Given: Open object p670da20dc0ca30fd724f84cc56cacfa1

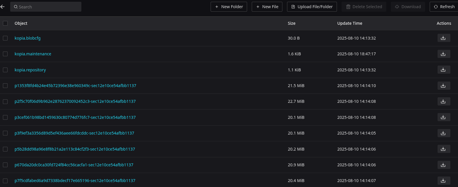Looking at the screenshot, I should click(x=74, y=165).
